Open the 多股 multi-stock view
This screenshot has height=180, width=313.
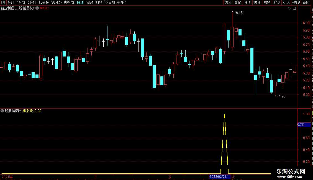(x=247, y=2)
